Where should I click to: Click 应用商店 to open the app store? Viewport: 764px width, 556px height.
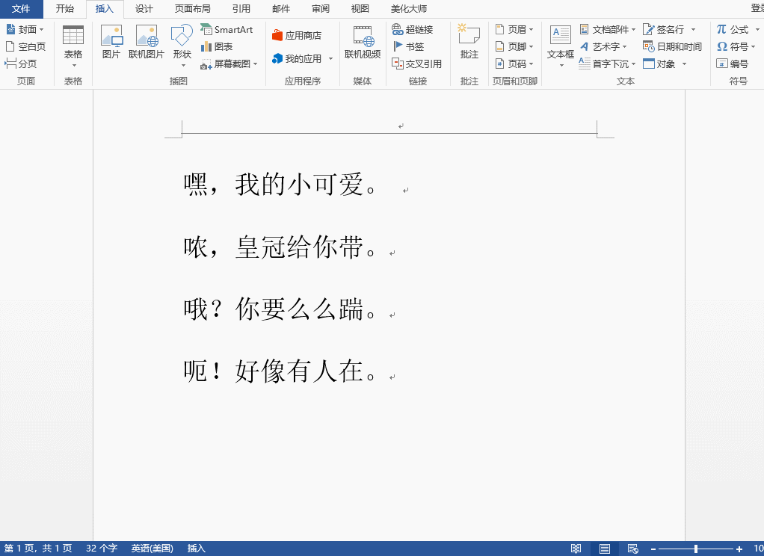[300, 28]
